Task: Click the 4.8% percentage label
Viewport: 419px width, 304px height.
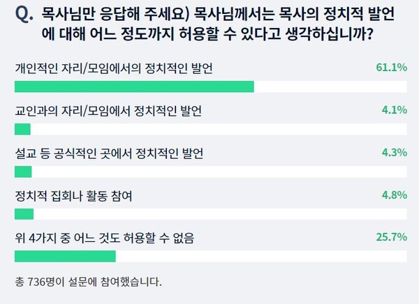Action: pyautogui.click(x=395, y=195)
